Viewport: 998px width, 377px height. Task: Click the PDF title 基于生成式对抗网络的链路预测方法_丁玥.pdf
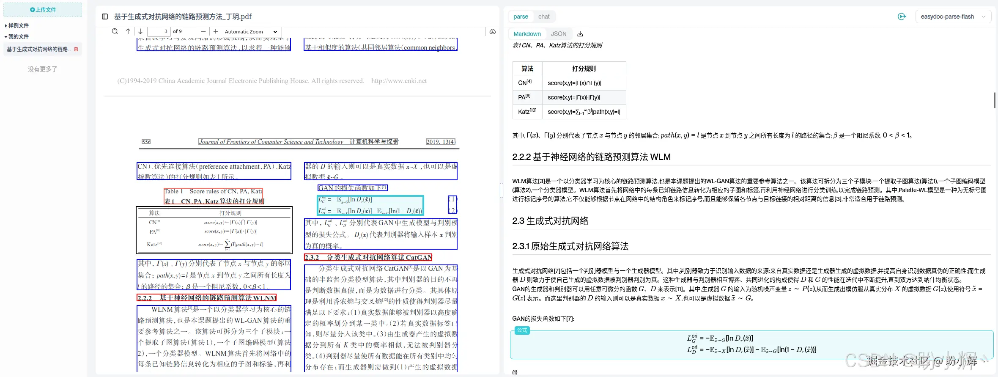pos(183,17)
